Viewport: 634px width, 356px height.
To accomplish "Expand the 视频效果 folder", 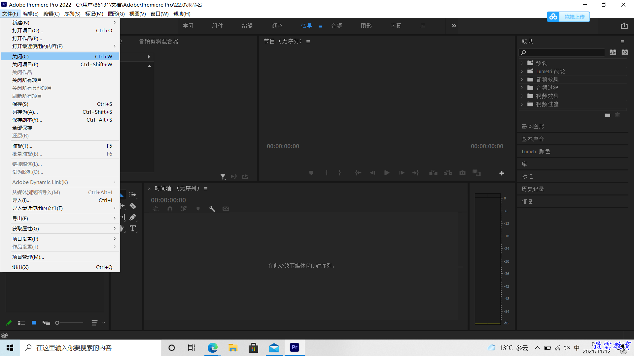I will tap(522, 96).
